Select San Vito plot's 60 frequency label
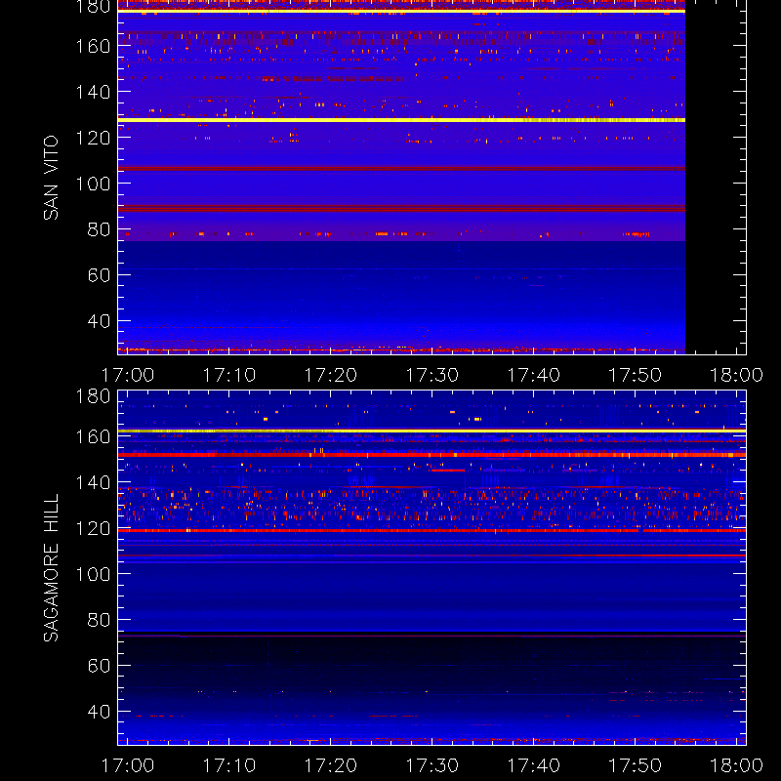781x781 pixels. [x=99, y=275]
